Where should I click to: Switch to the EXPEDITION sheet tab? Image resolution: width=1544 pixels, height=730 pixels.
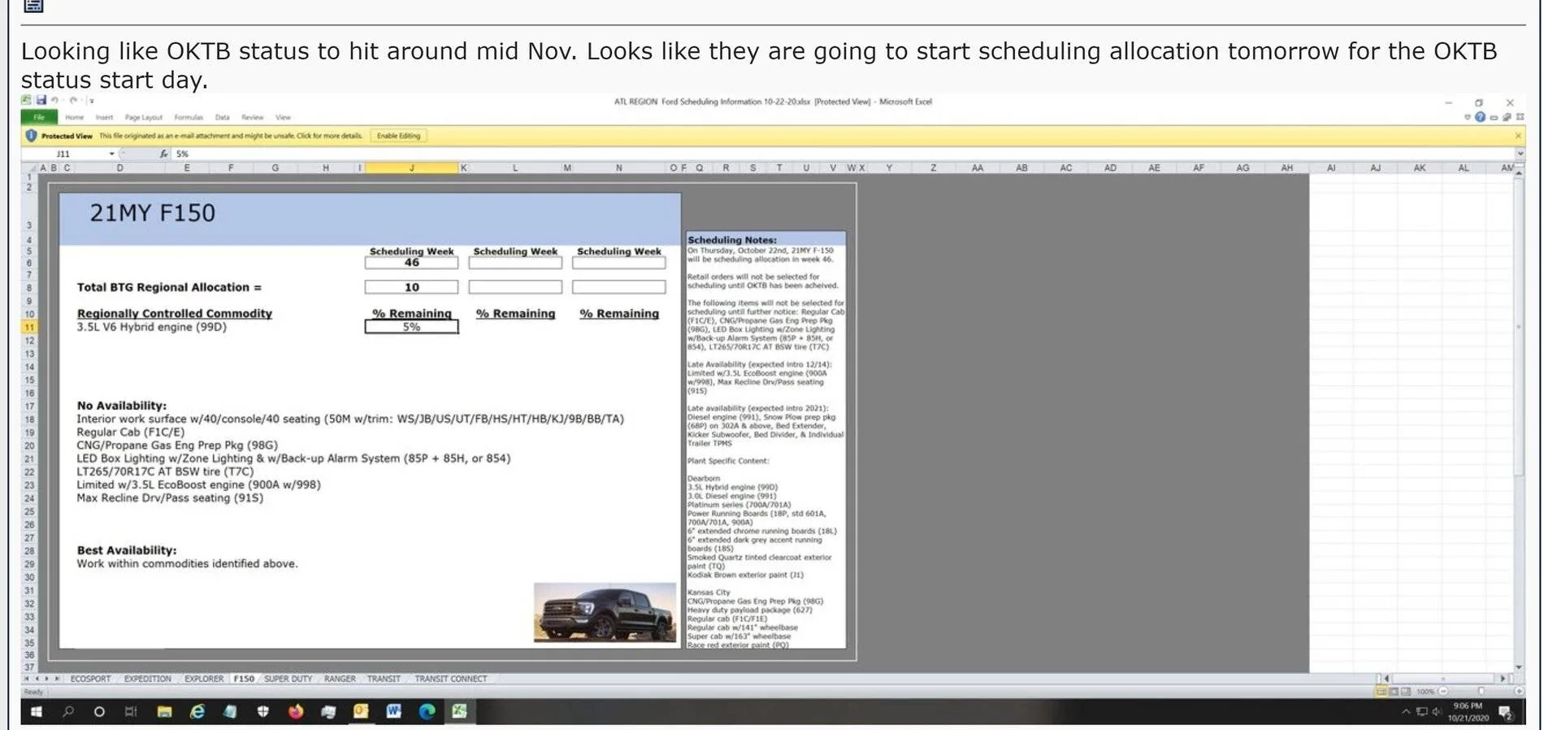pos(148,679)
